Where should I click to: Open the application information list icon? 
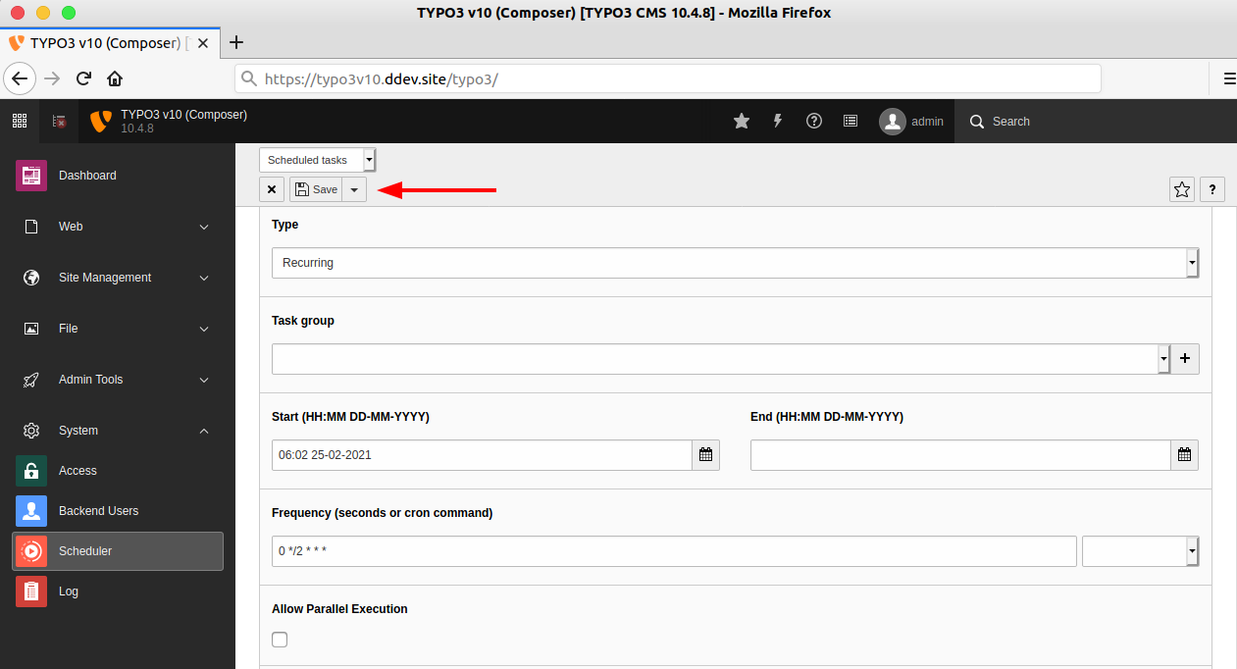(850, 122)
